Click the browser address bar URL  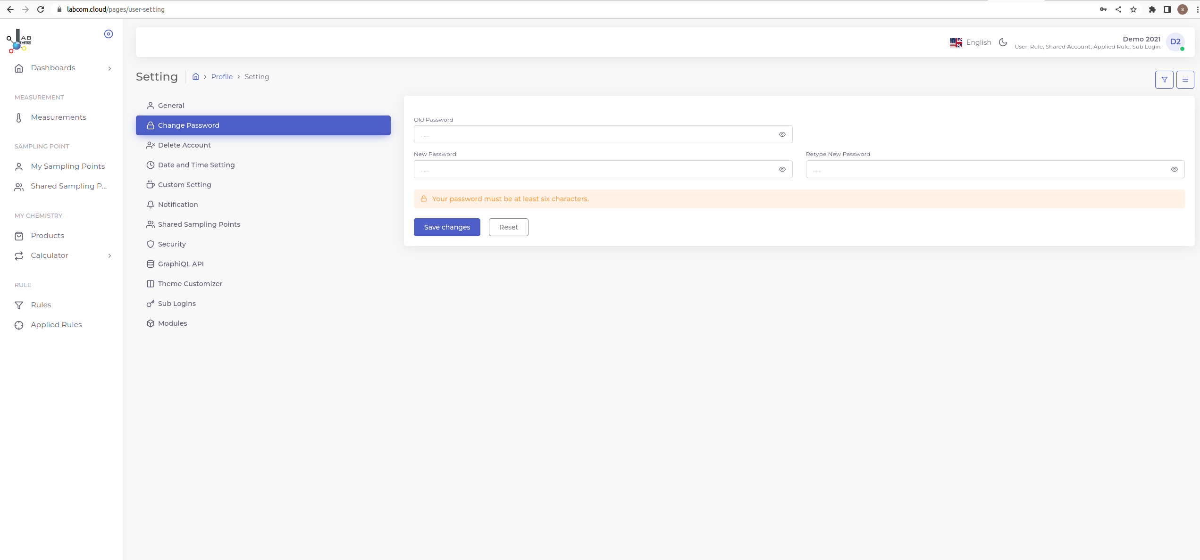tap(116, 9)
